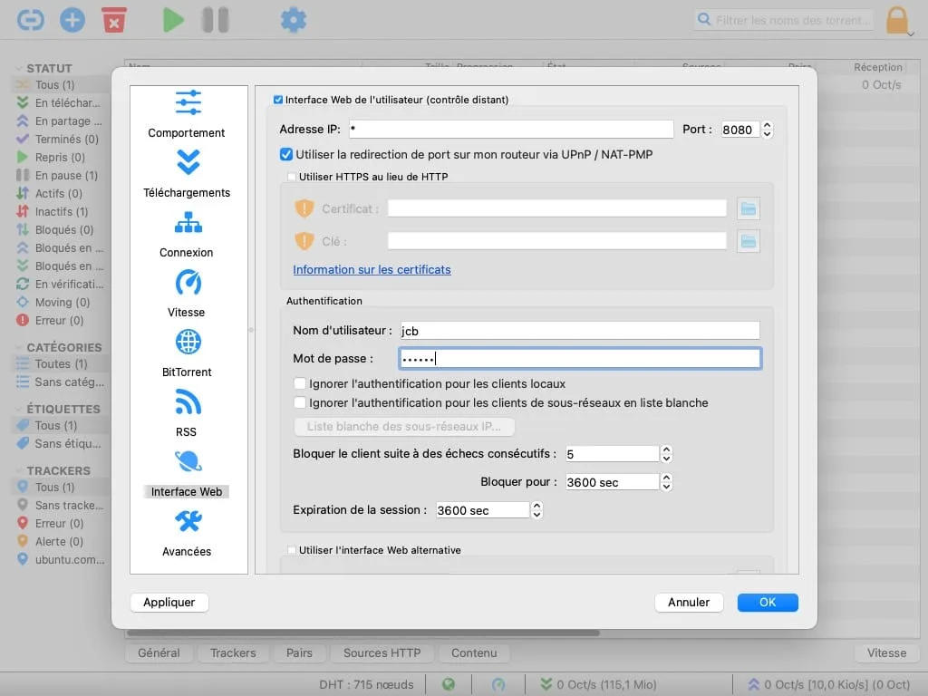The height and width of the screenshot is (696, 928).
Task: Switch to the Sources HTTP tab
Action: (x=382, y=652)
